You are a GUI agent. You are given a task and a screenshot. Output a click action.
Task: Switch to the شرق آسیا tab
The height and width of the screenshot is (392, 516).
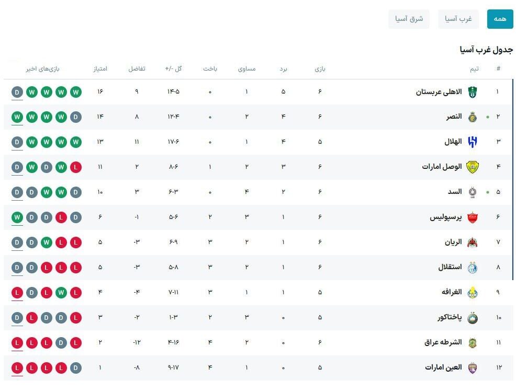coord(409,19)
